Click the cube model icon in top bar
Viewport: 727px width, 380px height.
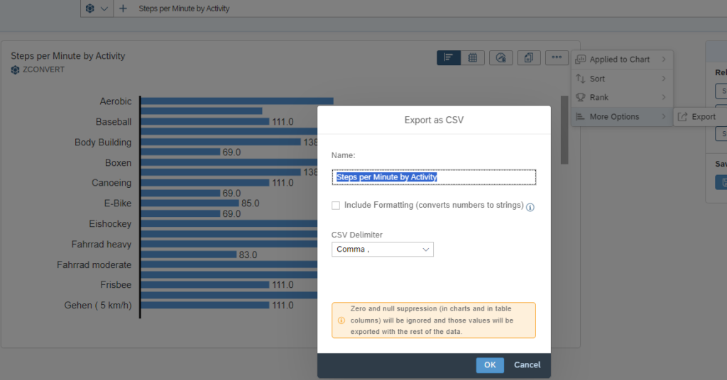[x=89, y=9]
